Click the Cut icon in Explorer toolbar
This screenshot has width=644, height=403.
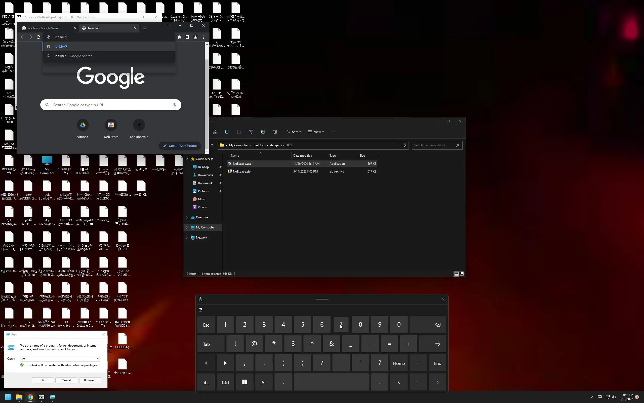[215, 132]
